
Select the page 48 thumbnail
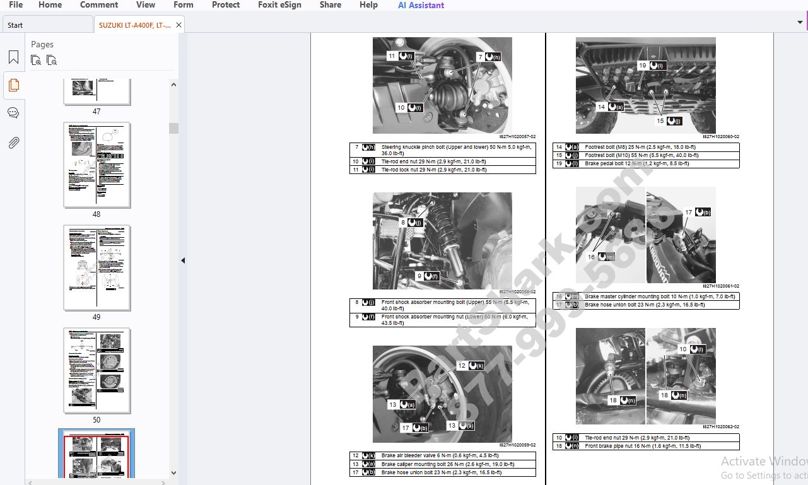pyautogui.click(x=97, y=165)
